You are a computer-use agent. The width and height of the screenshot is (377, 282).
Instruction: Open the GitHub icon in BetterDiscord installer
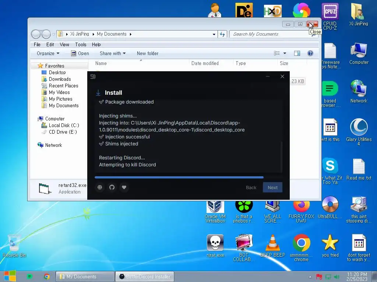pos(112,188)
